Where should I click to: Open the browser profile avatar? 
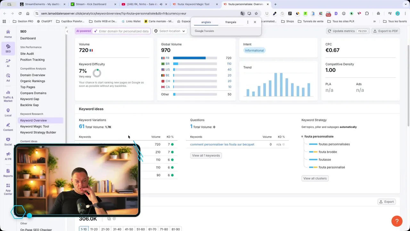pos(398,13)
